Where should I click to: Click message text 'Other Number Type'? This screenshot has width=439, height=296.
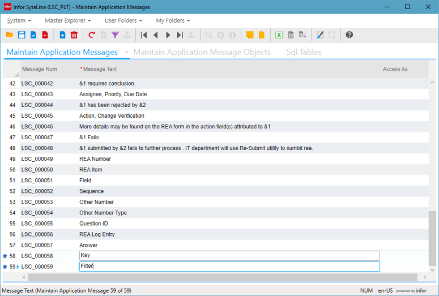pyautogui.click(x=103, y=213)
